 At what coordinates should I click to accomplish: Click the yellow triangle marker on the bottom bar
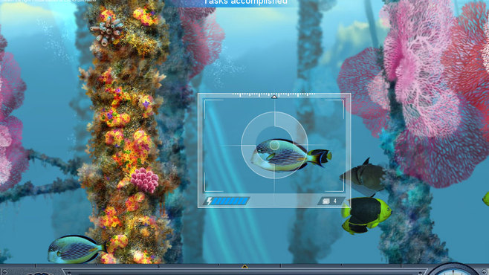point(244,267)
